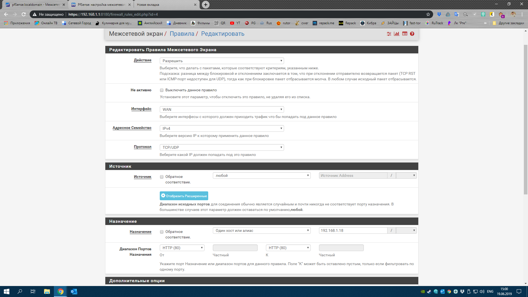Open the Интерфейс WAN dropdown selector
The height and width of the screenshot is (297, 528).
[222, 109]
